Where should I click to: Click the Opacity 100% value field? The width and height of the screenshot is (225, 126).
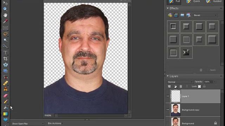click(208, 82)
